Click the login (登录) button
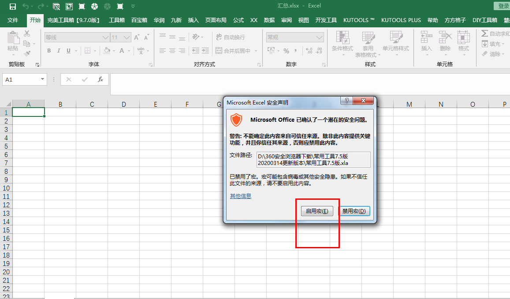 pyautogui.click(x=503, y=6)
